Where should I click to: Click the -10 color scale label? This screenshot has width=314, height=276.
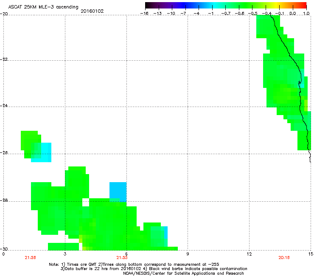coord(171,14)
